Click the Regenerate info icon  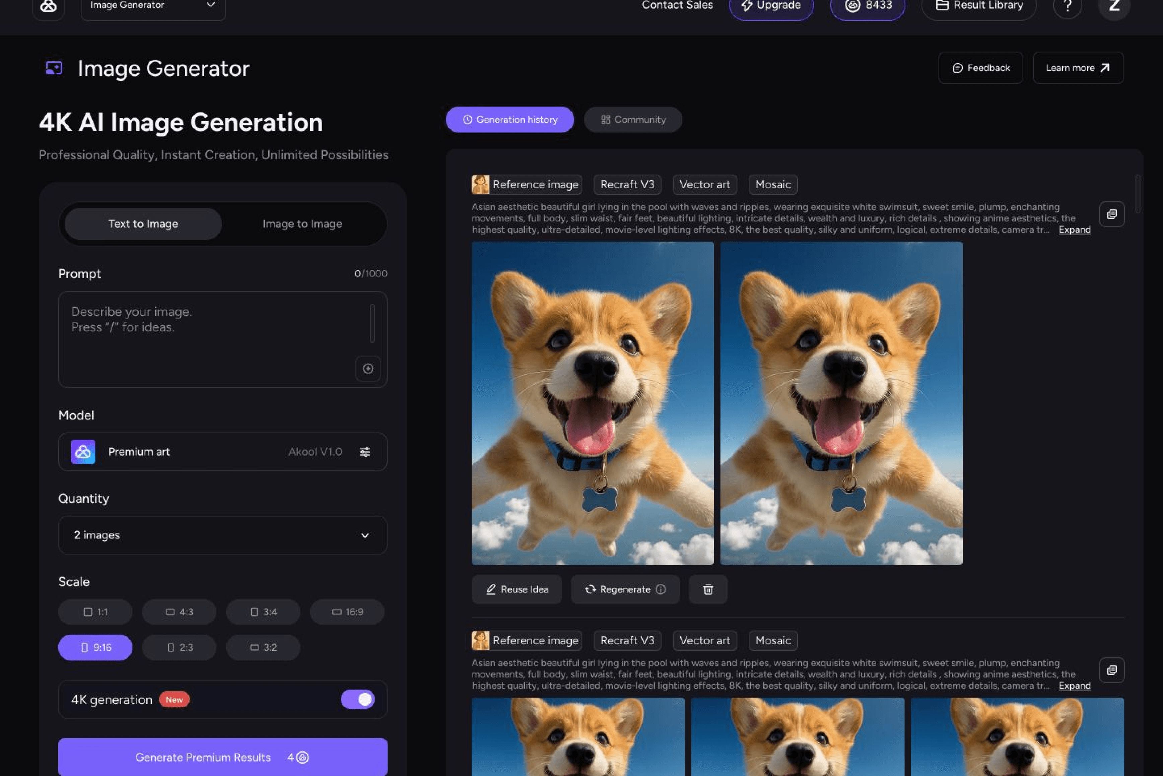tap(661, 589)
